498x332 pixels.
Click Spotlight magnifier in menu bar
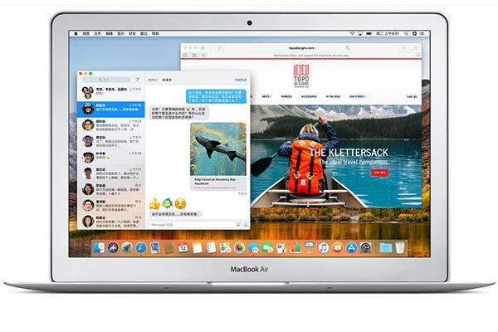(406, 33)
